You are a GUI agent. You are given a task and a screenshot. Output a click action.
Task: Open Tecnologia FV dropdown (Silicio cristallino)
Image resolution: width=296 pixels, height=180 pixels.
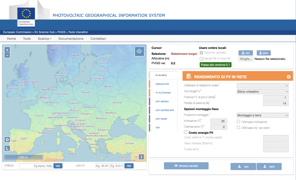[262, 92]
